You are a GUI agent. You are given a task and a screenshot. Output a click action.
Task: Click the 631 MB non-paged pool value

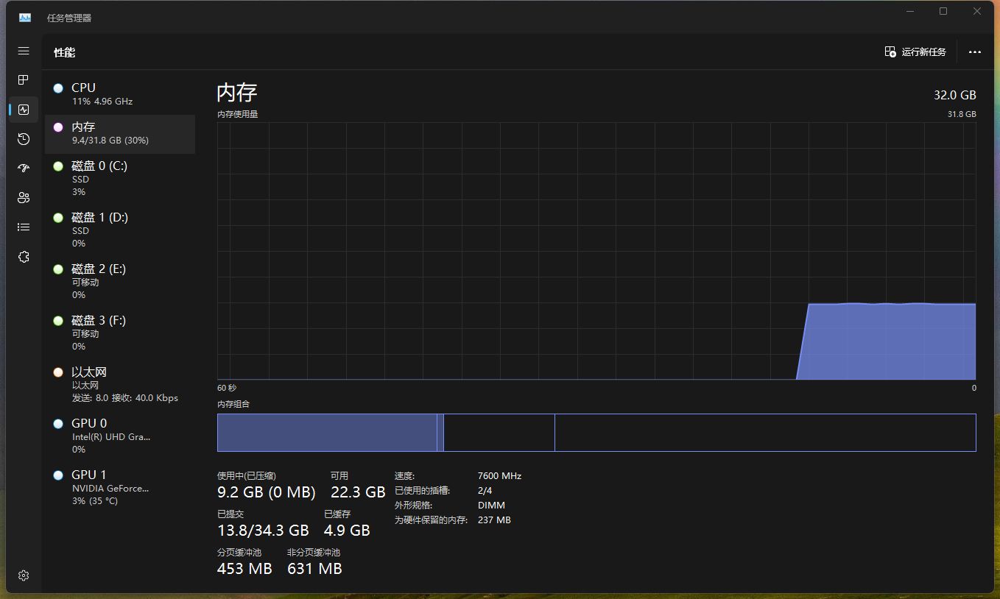pos(314,569)
